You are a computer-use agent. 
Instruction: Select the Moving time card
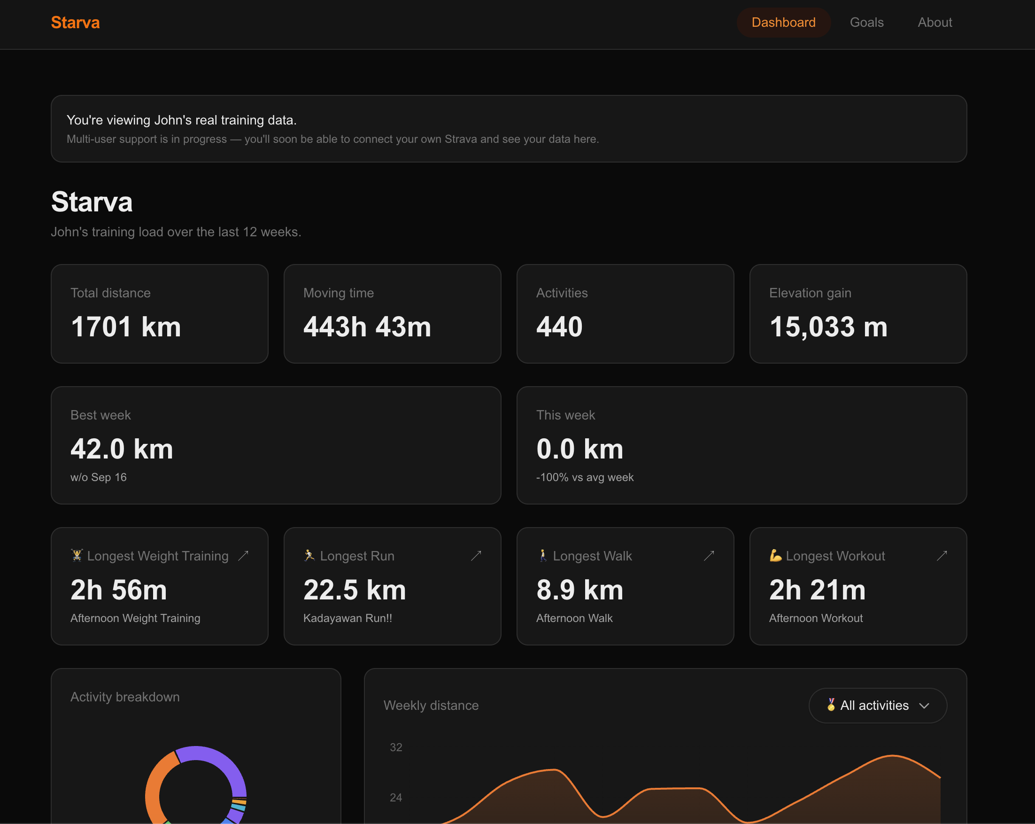[x=392, y=313]
